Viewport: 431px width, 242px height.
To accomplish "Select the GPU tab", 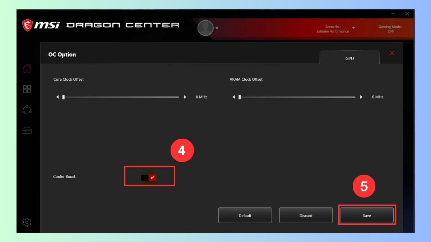I will (x=349, y=58).
